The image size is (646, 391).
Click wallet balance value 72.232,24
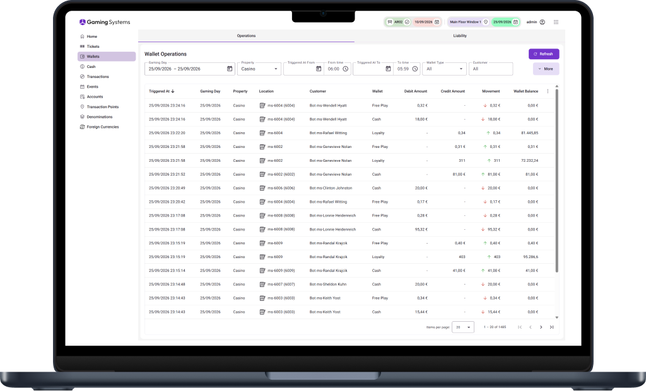[529, 161]
